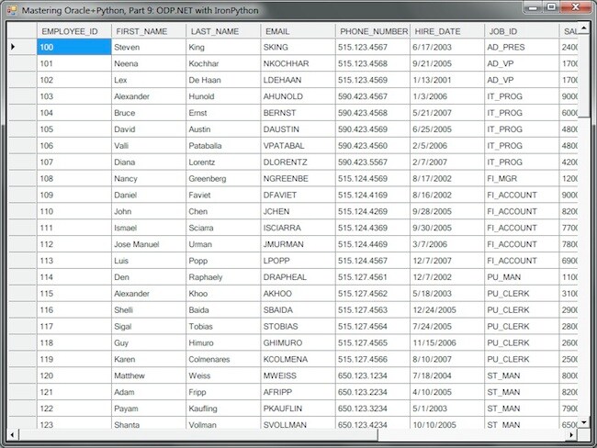Click the window's application icon in title bar
The height and width of the screenshot is (448, 597).
coord(12,10)
